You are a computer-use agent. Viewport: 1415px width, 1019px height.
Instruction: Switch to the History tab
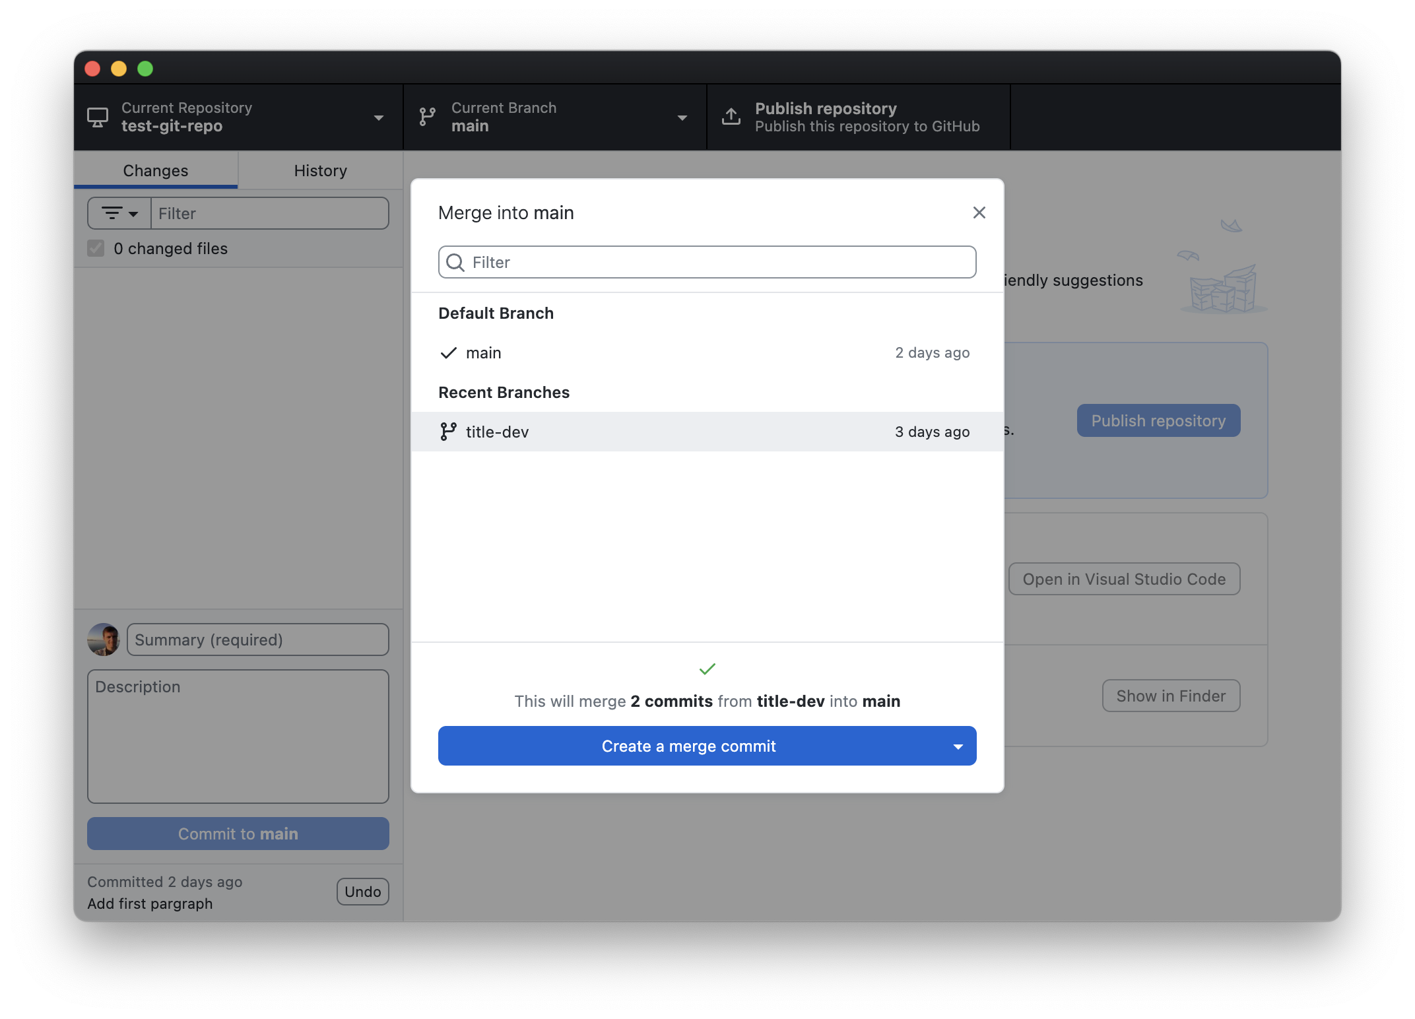[321, 170]
